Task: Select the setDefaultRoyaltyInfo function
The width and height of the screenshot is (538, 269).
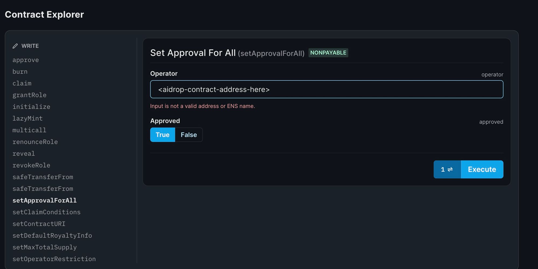Action: pyautogui.click(x=52, y=235)
